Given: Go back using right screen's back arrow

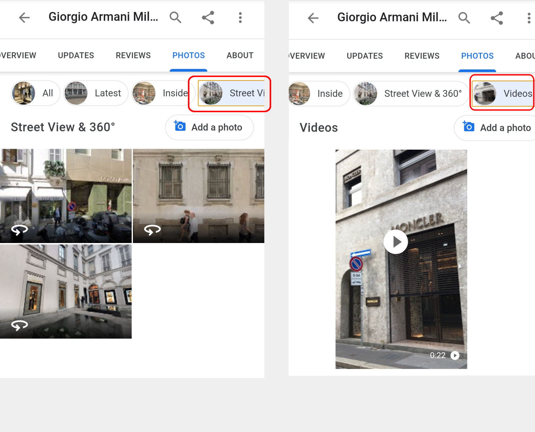Looking at the screenshot, I should point(313,18).
